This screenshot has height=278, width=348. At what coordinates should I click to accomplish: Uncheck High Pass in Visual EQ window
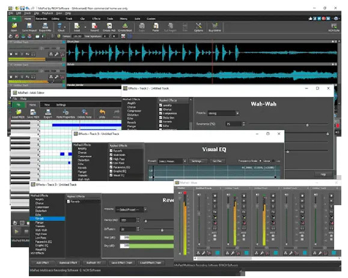(x=111, y=159)
